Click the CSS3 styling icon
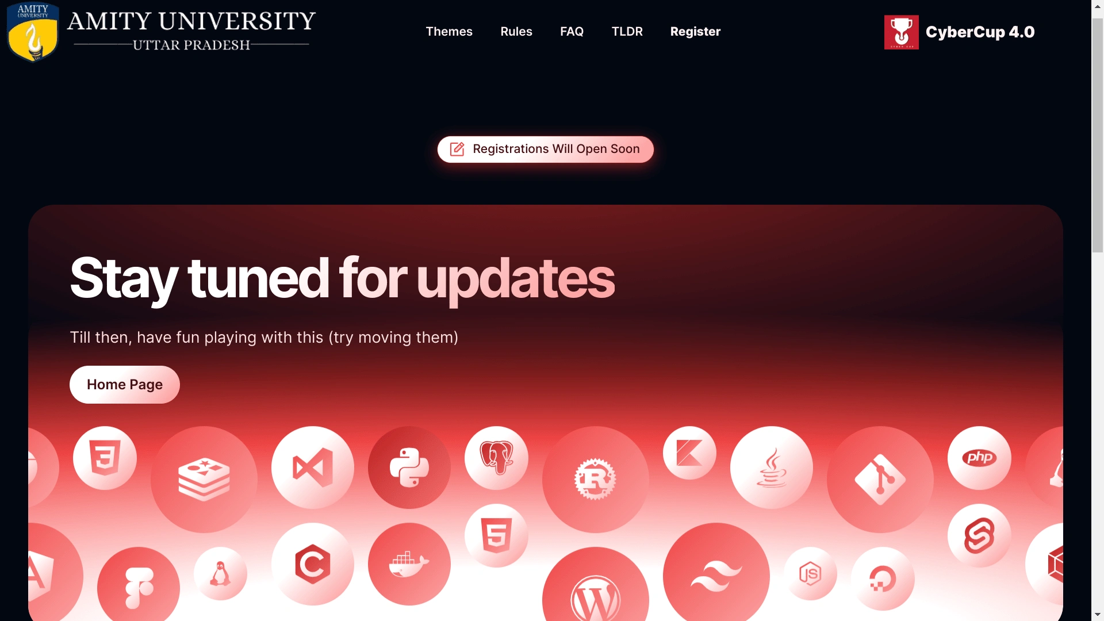Viewport: 1104px width, 621px height. click(105, 458)
